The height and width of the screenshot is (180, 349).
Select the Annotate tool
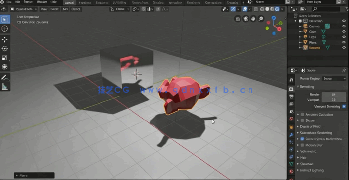click(x=4, y=78)
